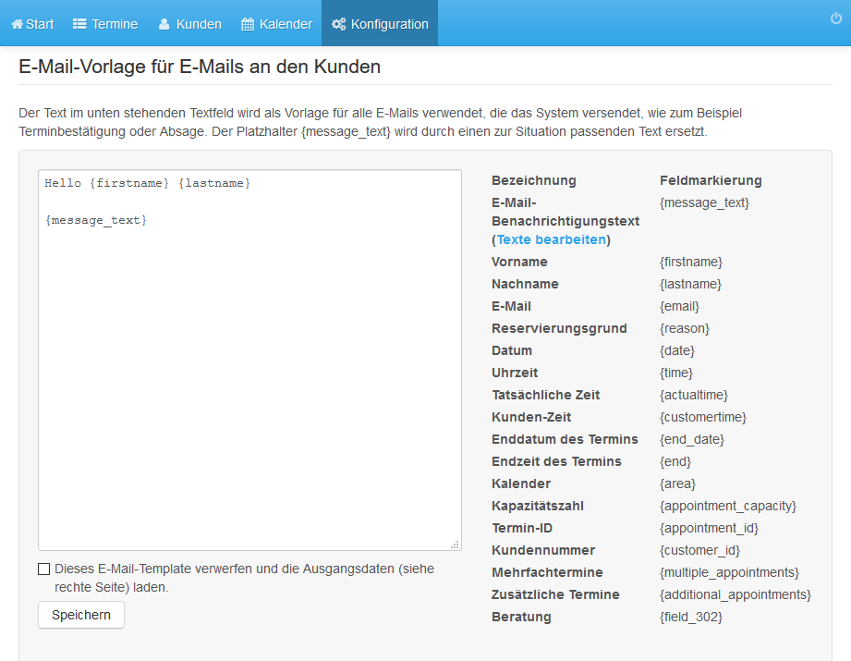
Task: Click the home icon beside Start
Action: (17, 24)
